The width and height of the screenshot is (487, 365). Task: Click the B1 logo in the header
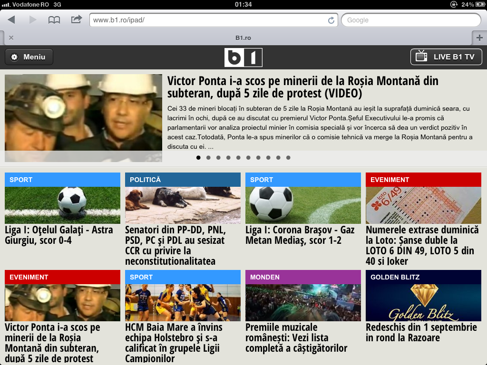[x=243, y=58]
